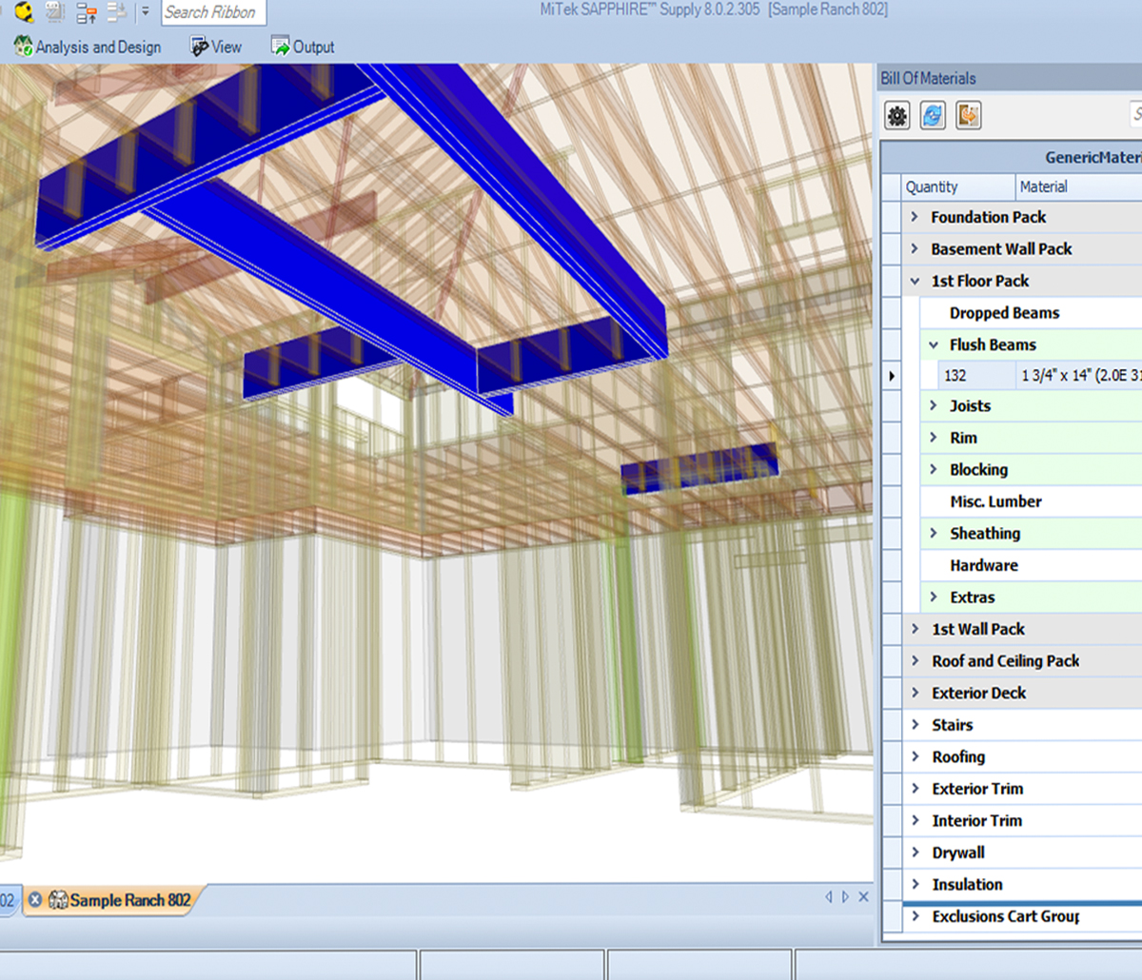
Task: Click the Output tab icon
Action: [281, 46]
